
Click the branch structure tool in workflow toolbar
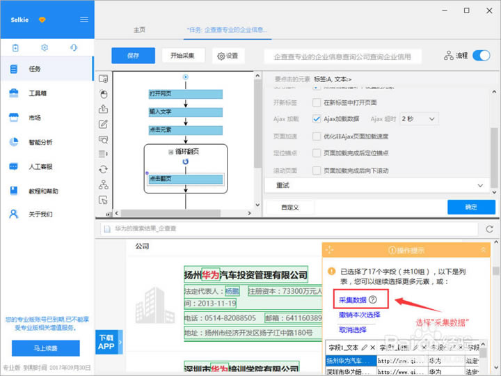(104, 185)
